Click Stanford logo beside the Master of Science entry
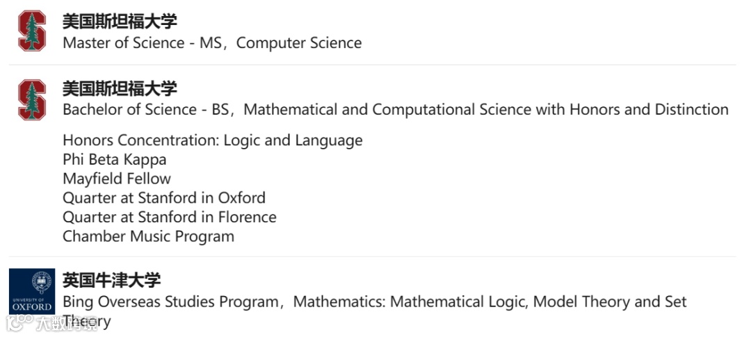Screen dimensions: 751x337 pyautogui.click(x=31, y=31)
